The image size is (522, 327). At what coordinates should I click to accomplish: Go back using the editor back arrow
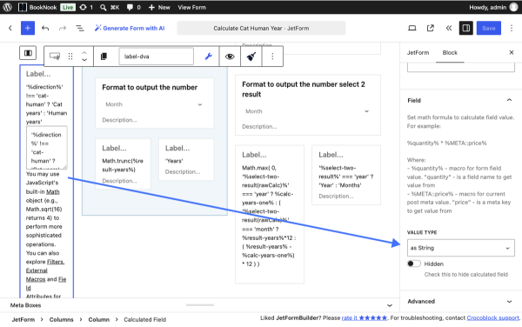(x=10, y=28)
